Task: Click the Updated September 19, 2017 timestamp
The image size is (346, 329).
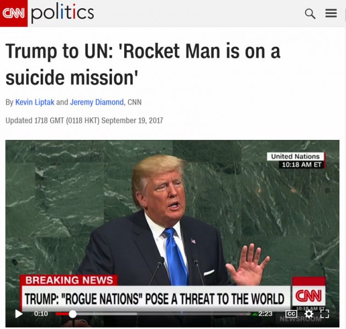Action: tap(84, 121)
